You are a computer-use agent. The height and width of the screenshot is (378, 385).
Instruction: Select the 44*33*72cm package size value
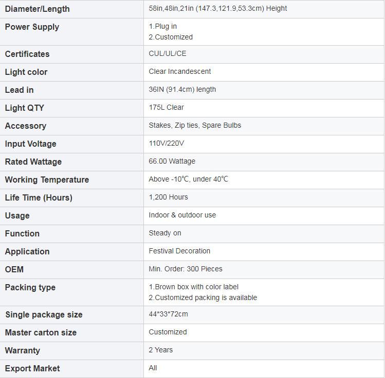pyautogui.click(x=168, y=314)
